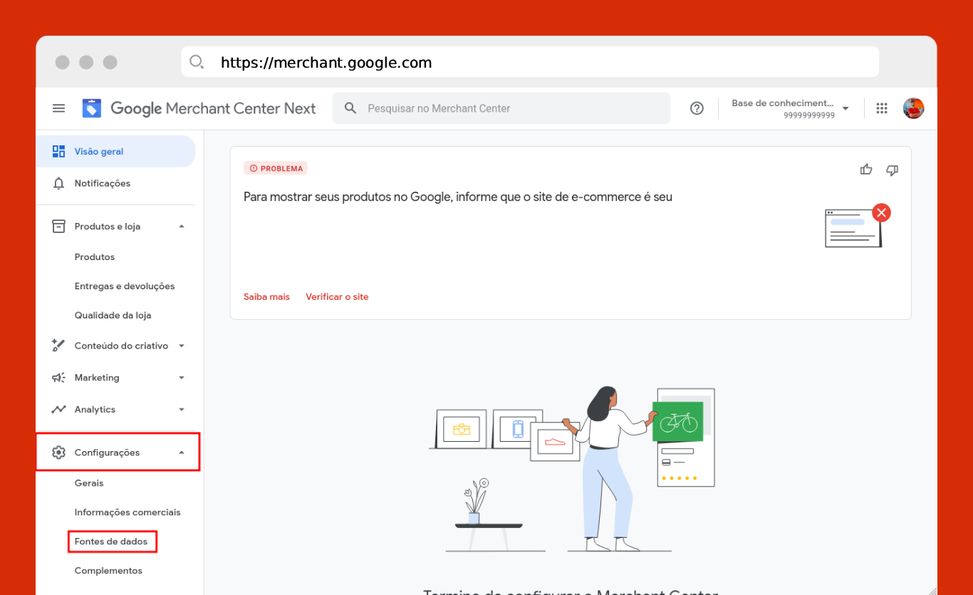Collapse the Produtos e loja section

tap(181, 227)
